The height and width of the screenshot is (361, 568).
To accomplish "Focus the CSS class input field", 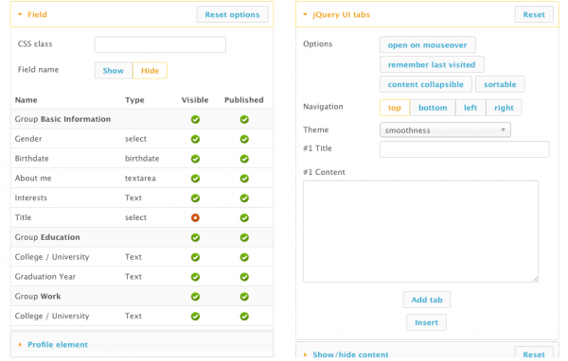I will pyautogui.click(x=160, y=44).
